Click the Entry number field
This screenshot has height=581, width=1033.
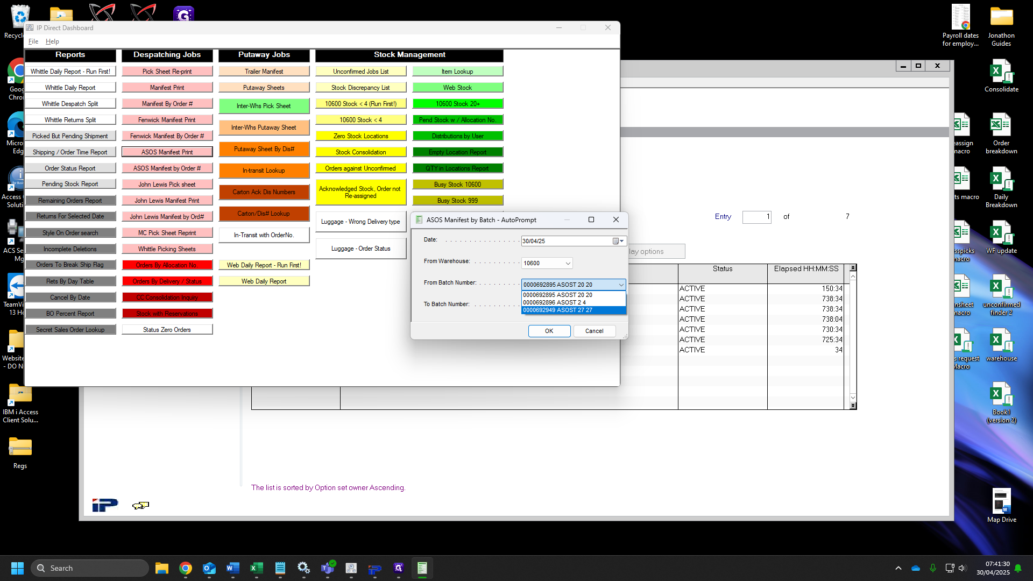click(756, 217)
